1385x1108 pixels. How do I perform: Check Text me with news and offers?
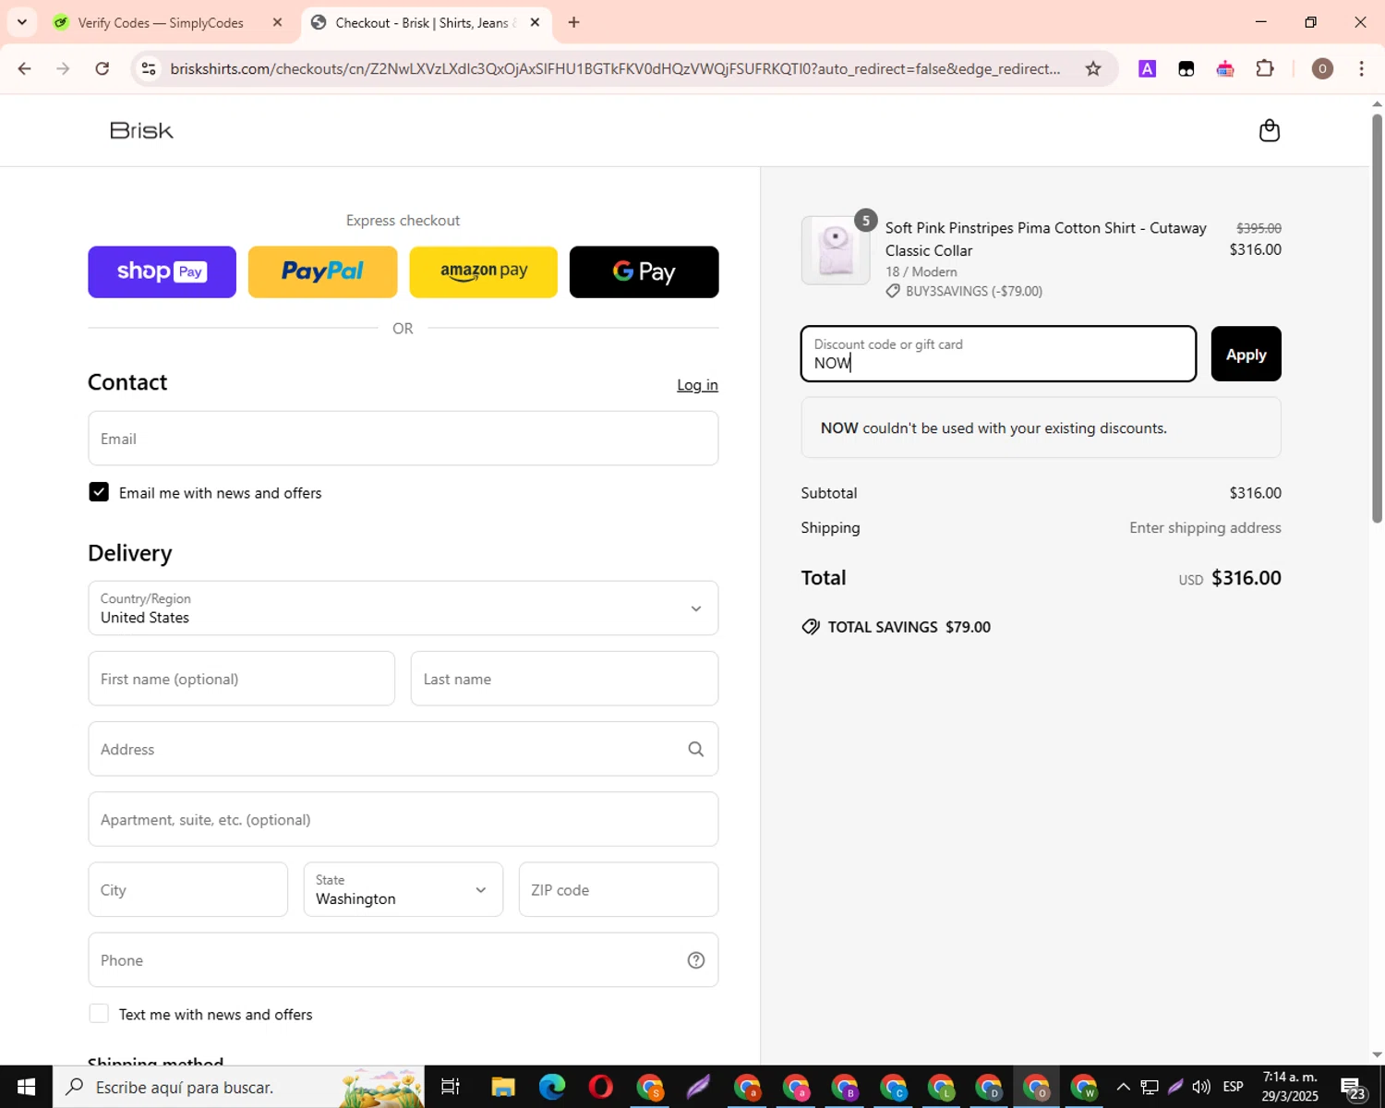pos(99,1014)
